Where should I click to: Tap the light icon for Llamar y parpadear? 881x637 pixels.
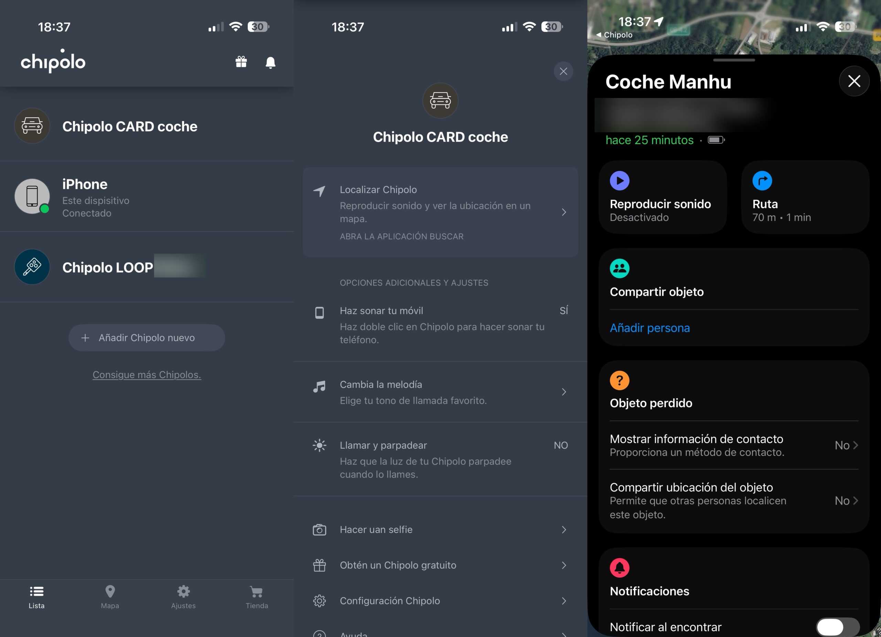point(319,445)
